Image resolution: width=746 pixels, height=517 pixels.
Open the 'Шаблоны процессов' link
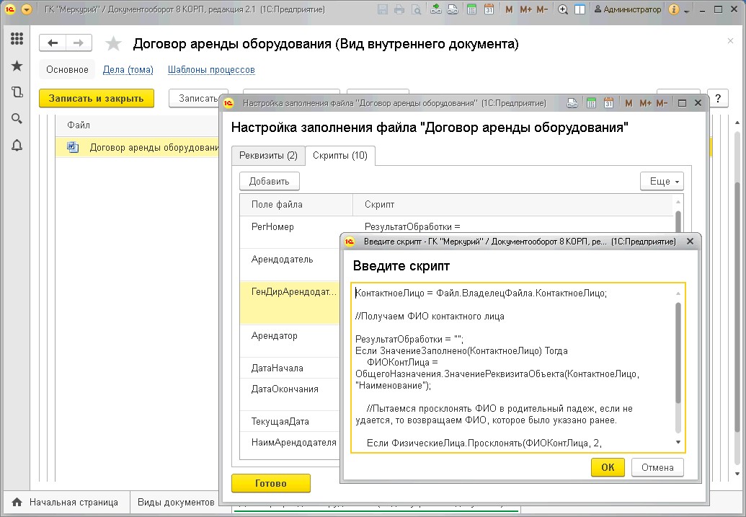coord(211,69)
